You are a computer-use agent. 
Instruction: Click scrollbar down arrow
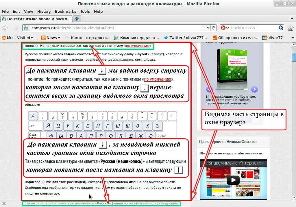pos(294,198)
